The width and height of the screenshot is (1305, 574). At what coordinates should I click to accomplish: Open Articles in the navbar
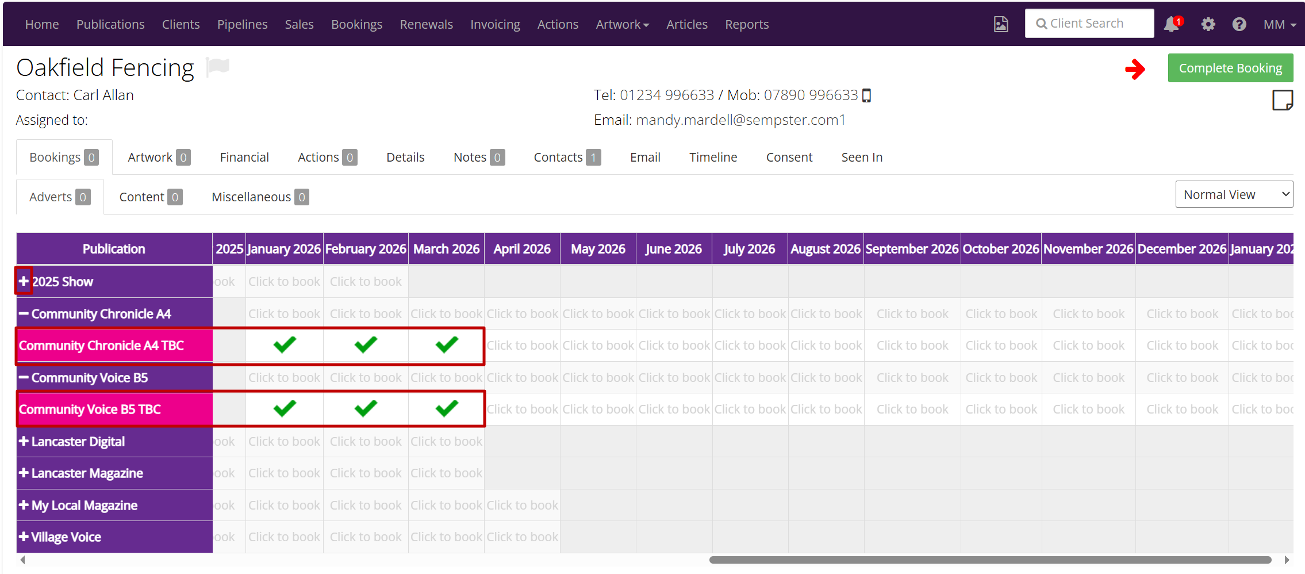click(687, 24)
